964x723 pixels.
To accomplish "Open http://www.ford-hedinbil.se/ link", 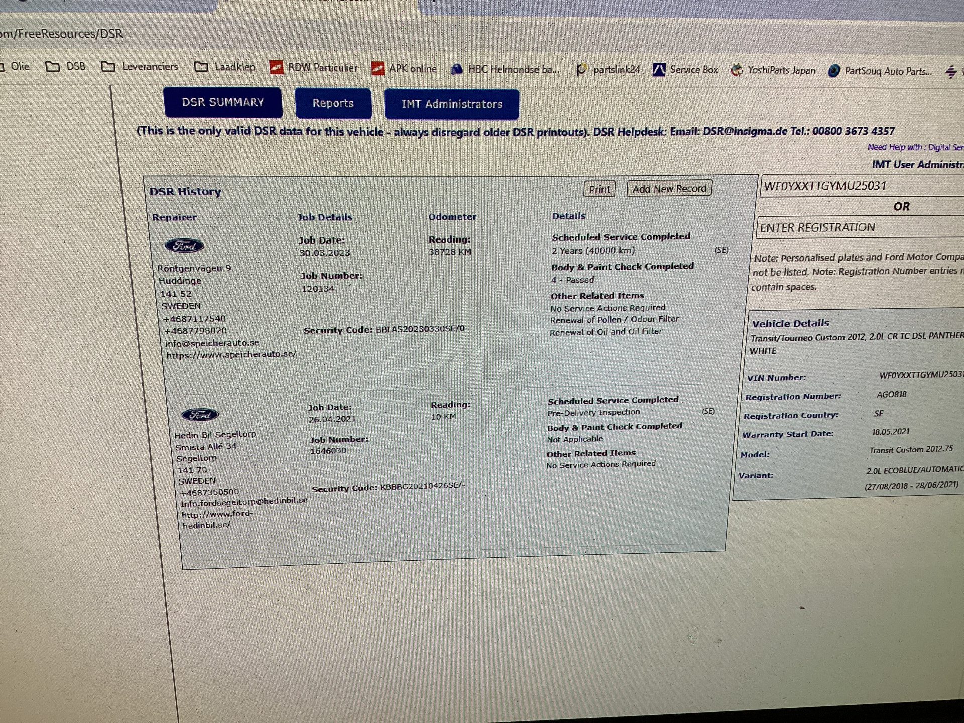I will [217, 519].
